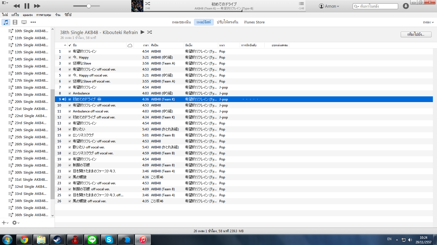
Task: Click the previous track rewind button
Action: tap(16, 6)
